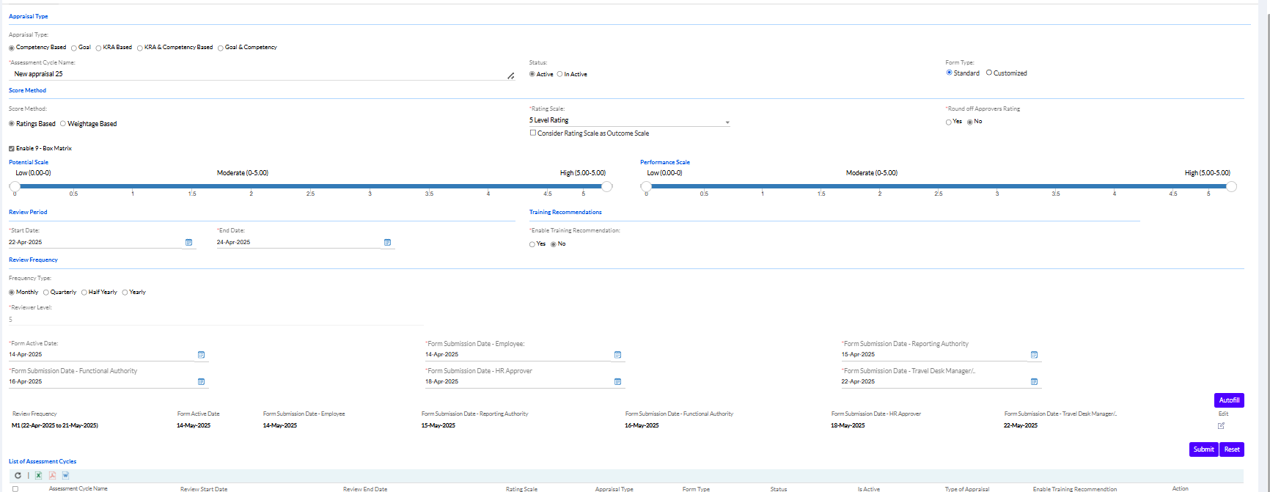Check Consider Rating Scale as Outcome Scale
The width and height of the screenshot is (1270, 492).
click(x=533, y=133)
